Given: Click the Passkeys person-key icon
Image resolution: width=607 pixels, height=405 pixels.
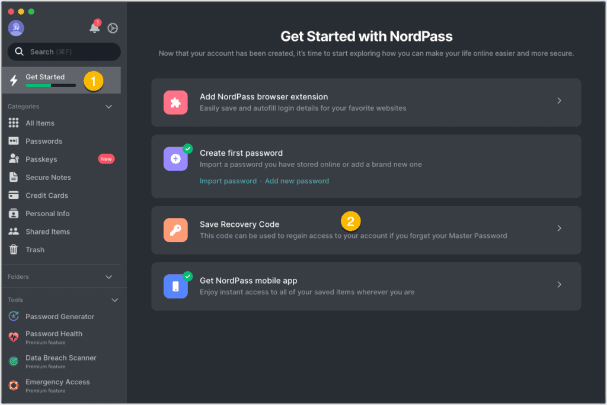Looking at the screenshot, I should 14,159.
